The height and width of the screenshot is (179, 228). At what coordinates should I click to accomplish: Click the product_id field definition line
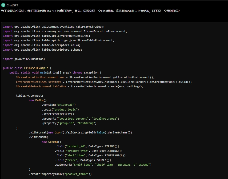87,146
